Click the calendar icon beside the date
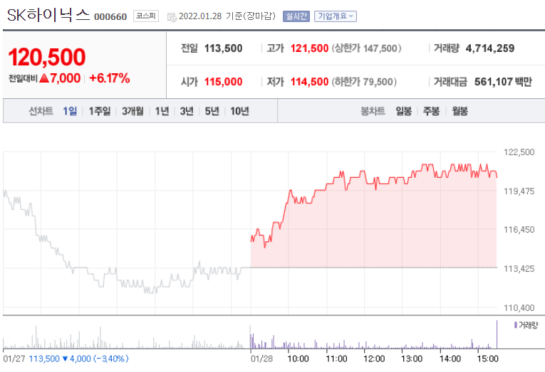The width and height of the screenshot is (545, 372). (x=172, y=16)
